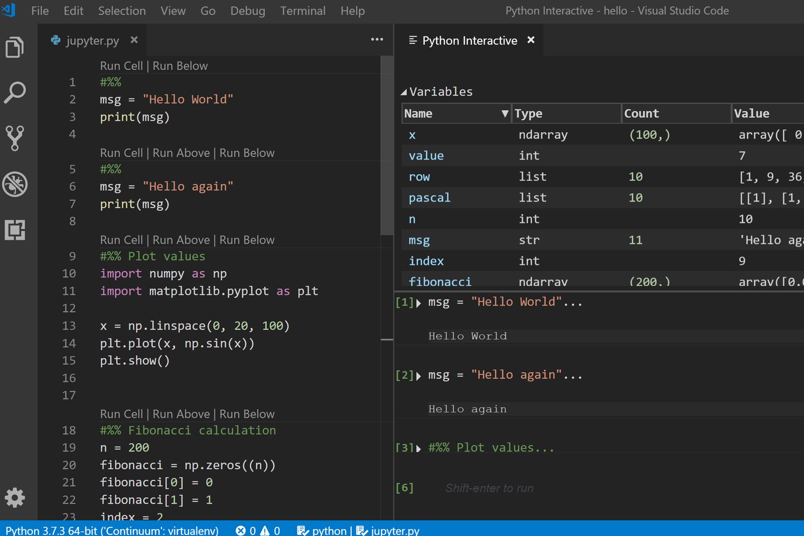Open the Go menu
Screen dimensions: 804x536
click(x=208, y=11)
